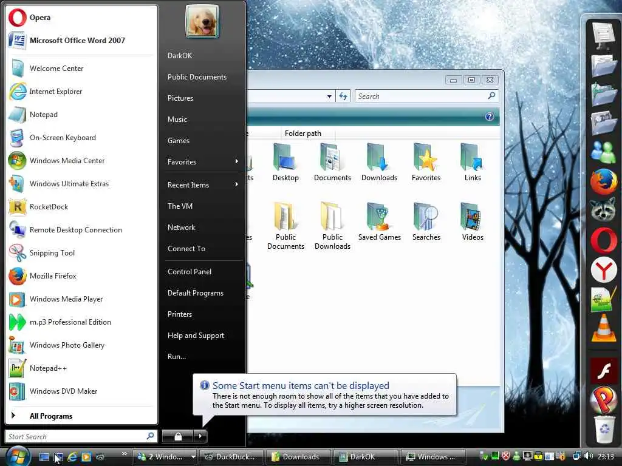Screen dimensions: 622x466
Task: Open the Searches folder in Explorer
Action: coord(426,222)
